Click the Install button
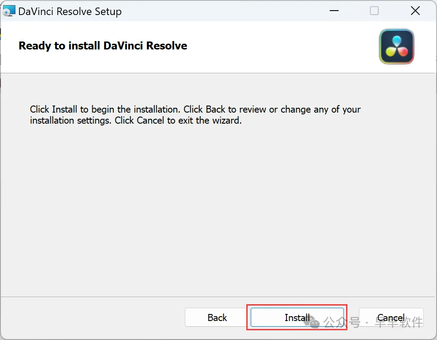Image resolution: width=437 pixels, height=340 pixels. click(x=297, y=317)
